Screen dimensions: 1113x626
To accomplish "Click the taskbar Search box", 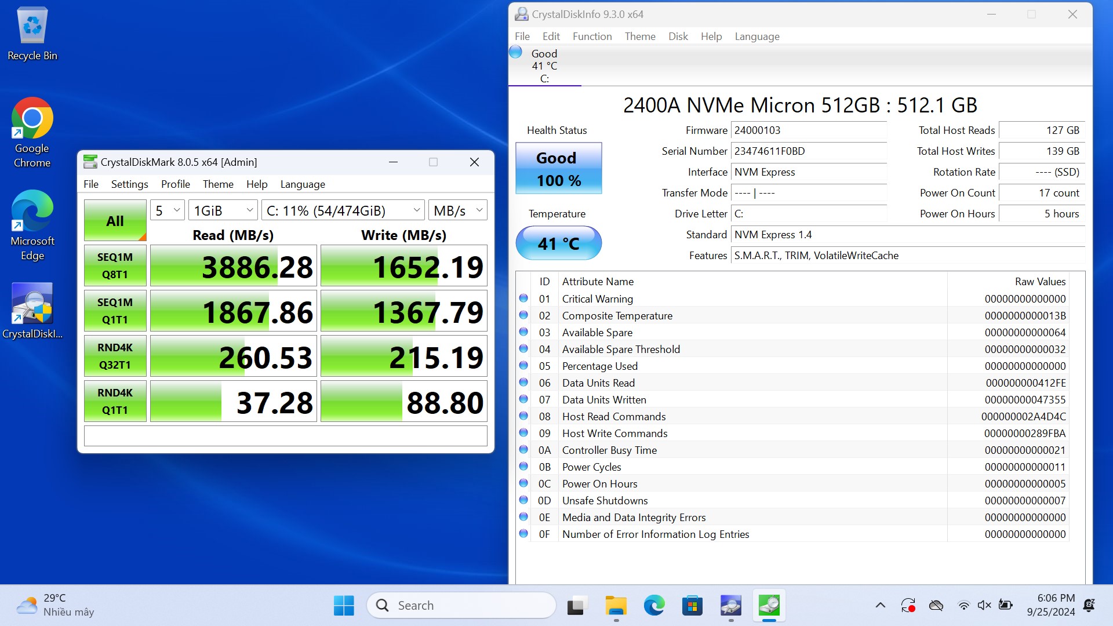I will click(461, 606).
